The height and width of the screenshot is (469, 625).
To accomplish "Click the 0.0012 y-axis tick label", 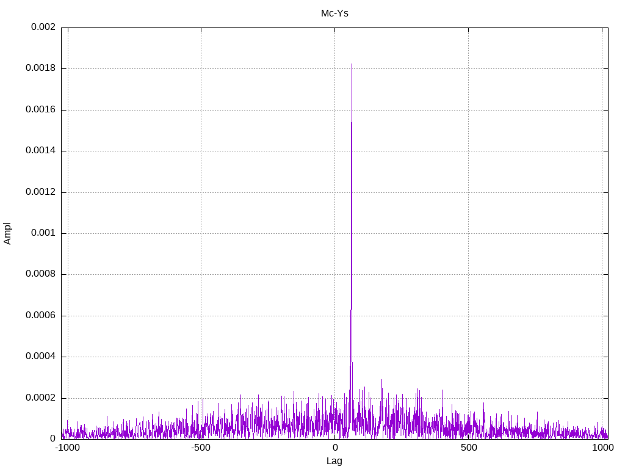I will (40, 192).
